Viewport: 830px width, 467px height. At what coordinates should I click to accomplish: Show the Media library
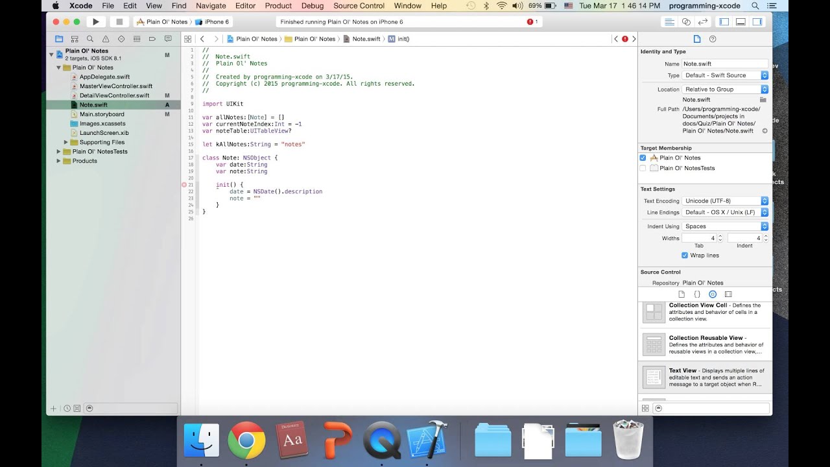coord(728,294)
